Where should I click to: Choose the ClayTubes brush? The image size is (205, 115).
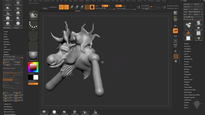tap(8, 24)
